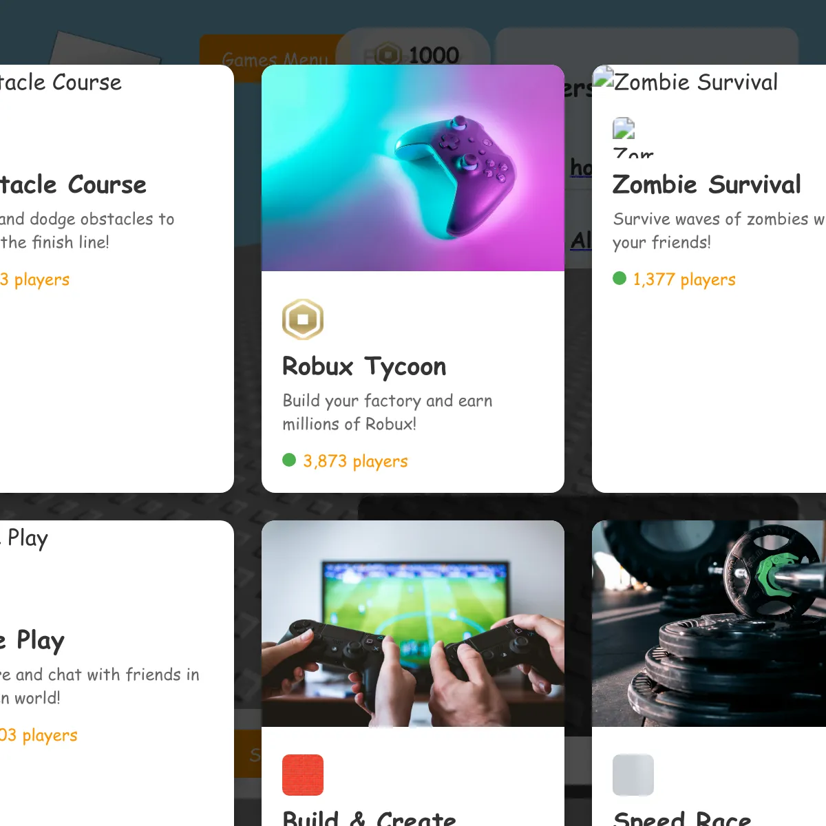Select the Speed Race game title

coord(681,818)
